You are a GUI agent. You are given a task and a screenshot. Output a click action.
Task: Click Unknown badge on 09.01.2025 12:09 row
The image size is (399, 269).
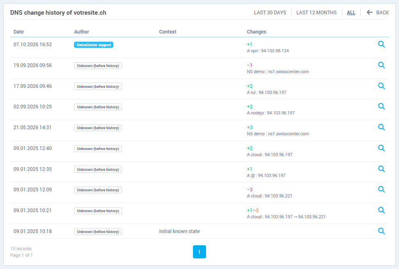tap(98, 190)
